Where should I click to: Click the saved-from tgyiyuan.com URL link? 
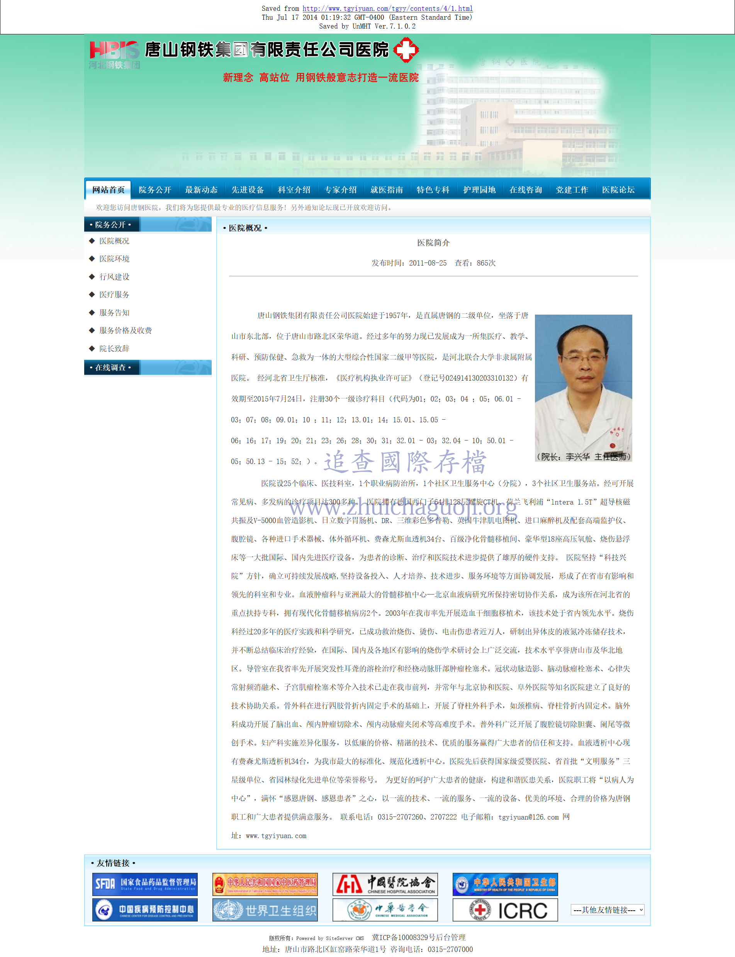[x=387, y=8]
